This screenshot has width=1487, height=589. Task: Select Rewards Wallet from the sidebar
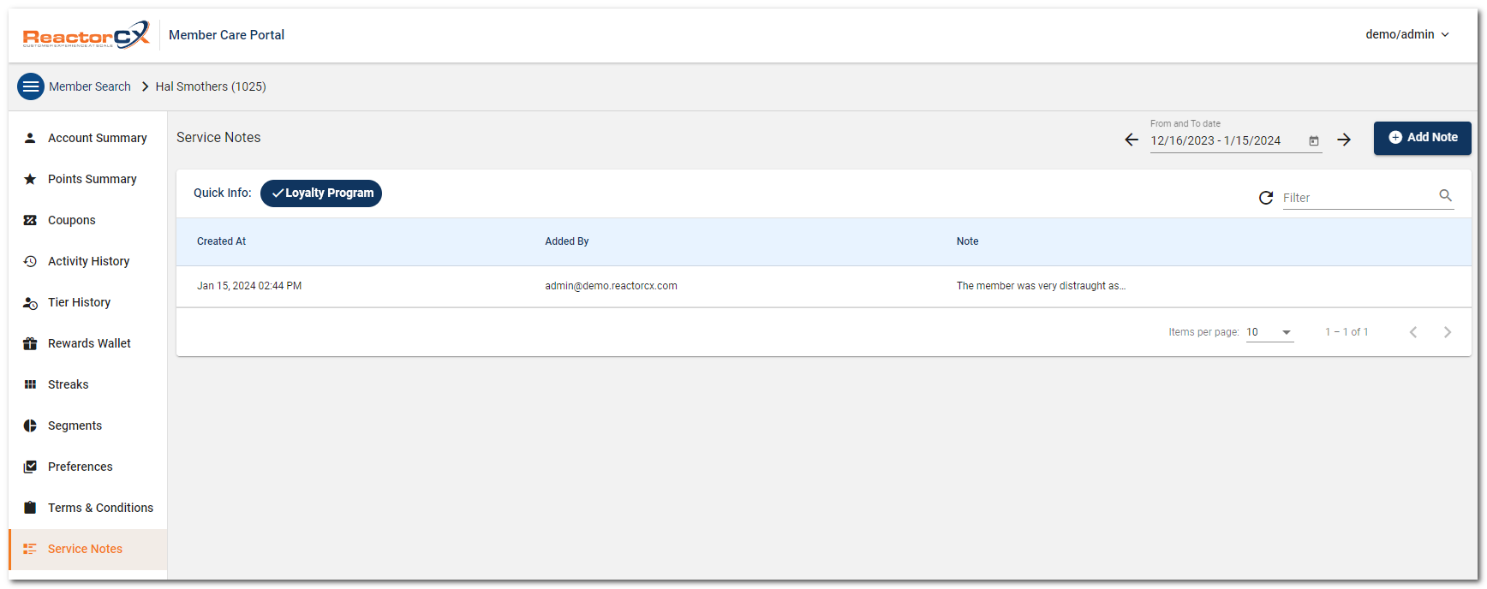[89, 343]
